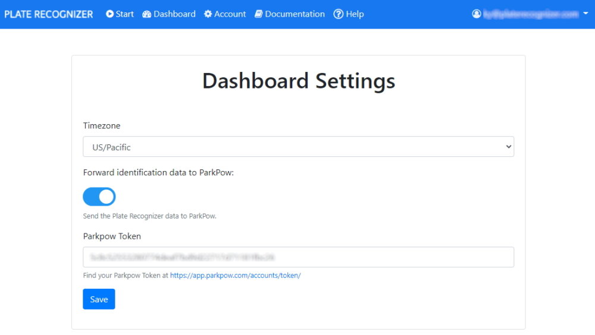Open the app.parkpow.com token link
This screenshot has width=595, height=335.
tap(235, 276)
